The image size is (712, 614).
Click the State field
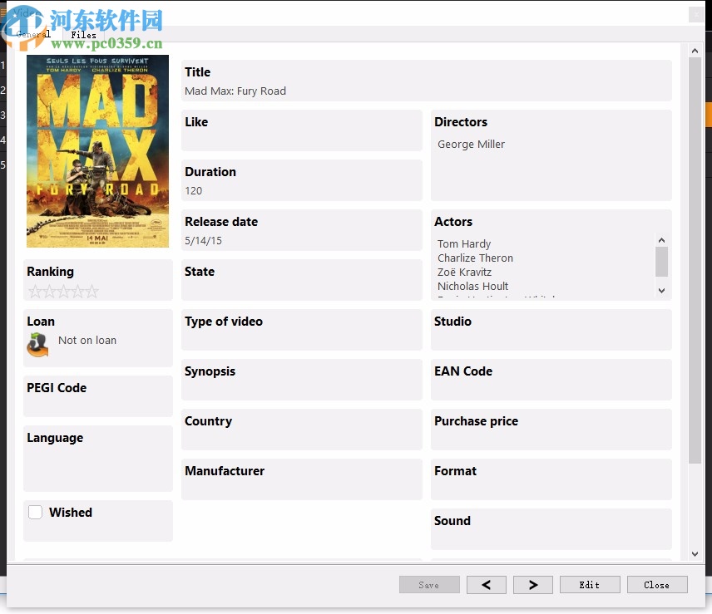tap(301, 280)
